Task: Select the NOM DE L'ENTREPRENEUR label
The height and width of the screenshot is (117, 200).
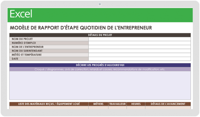Action: 49,47
